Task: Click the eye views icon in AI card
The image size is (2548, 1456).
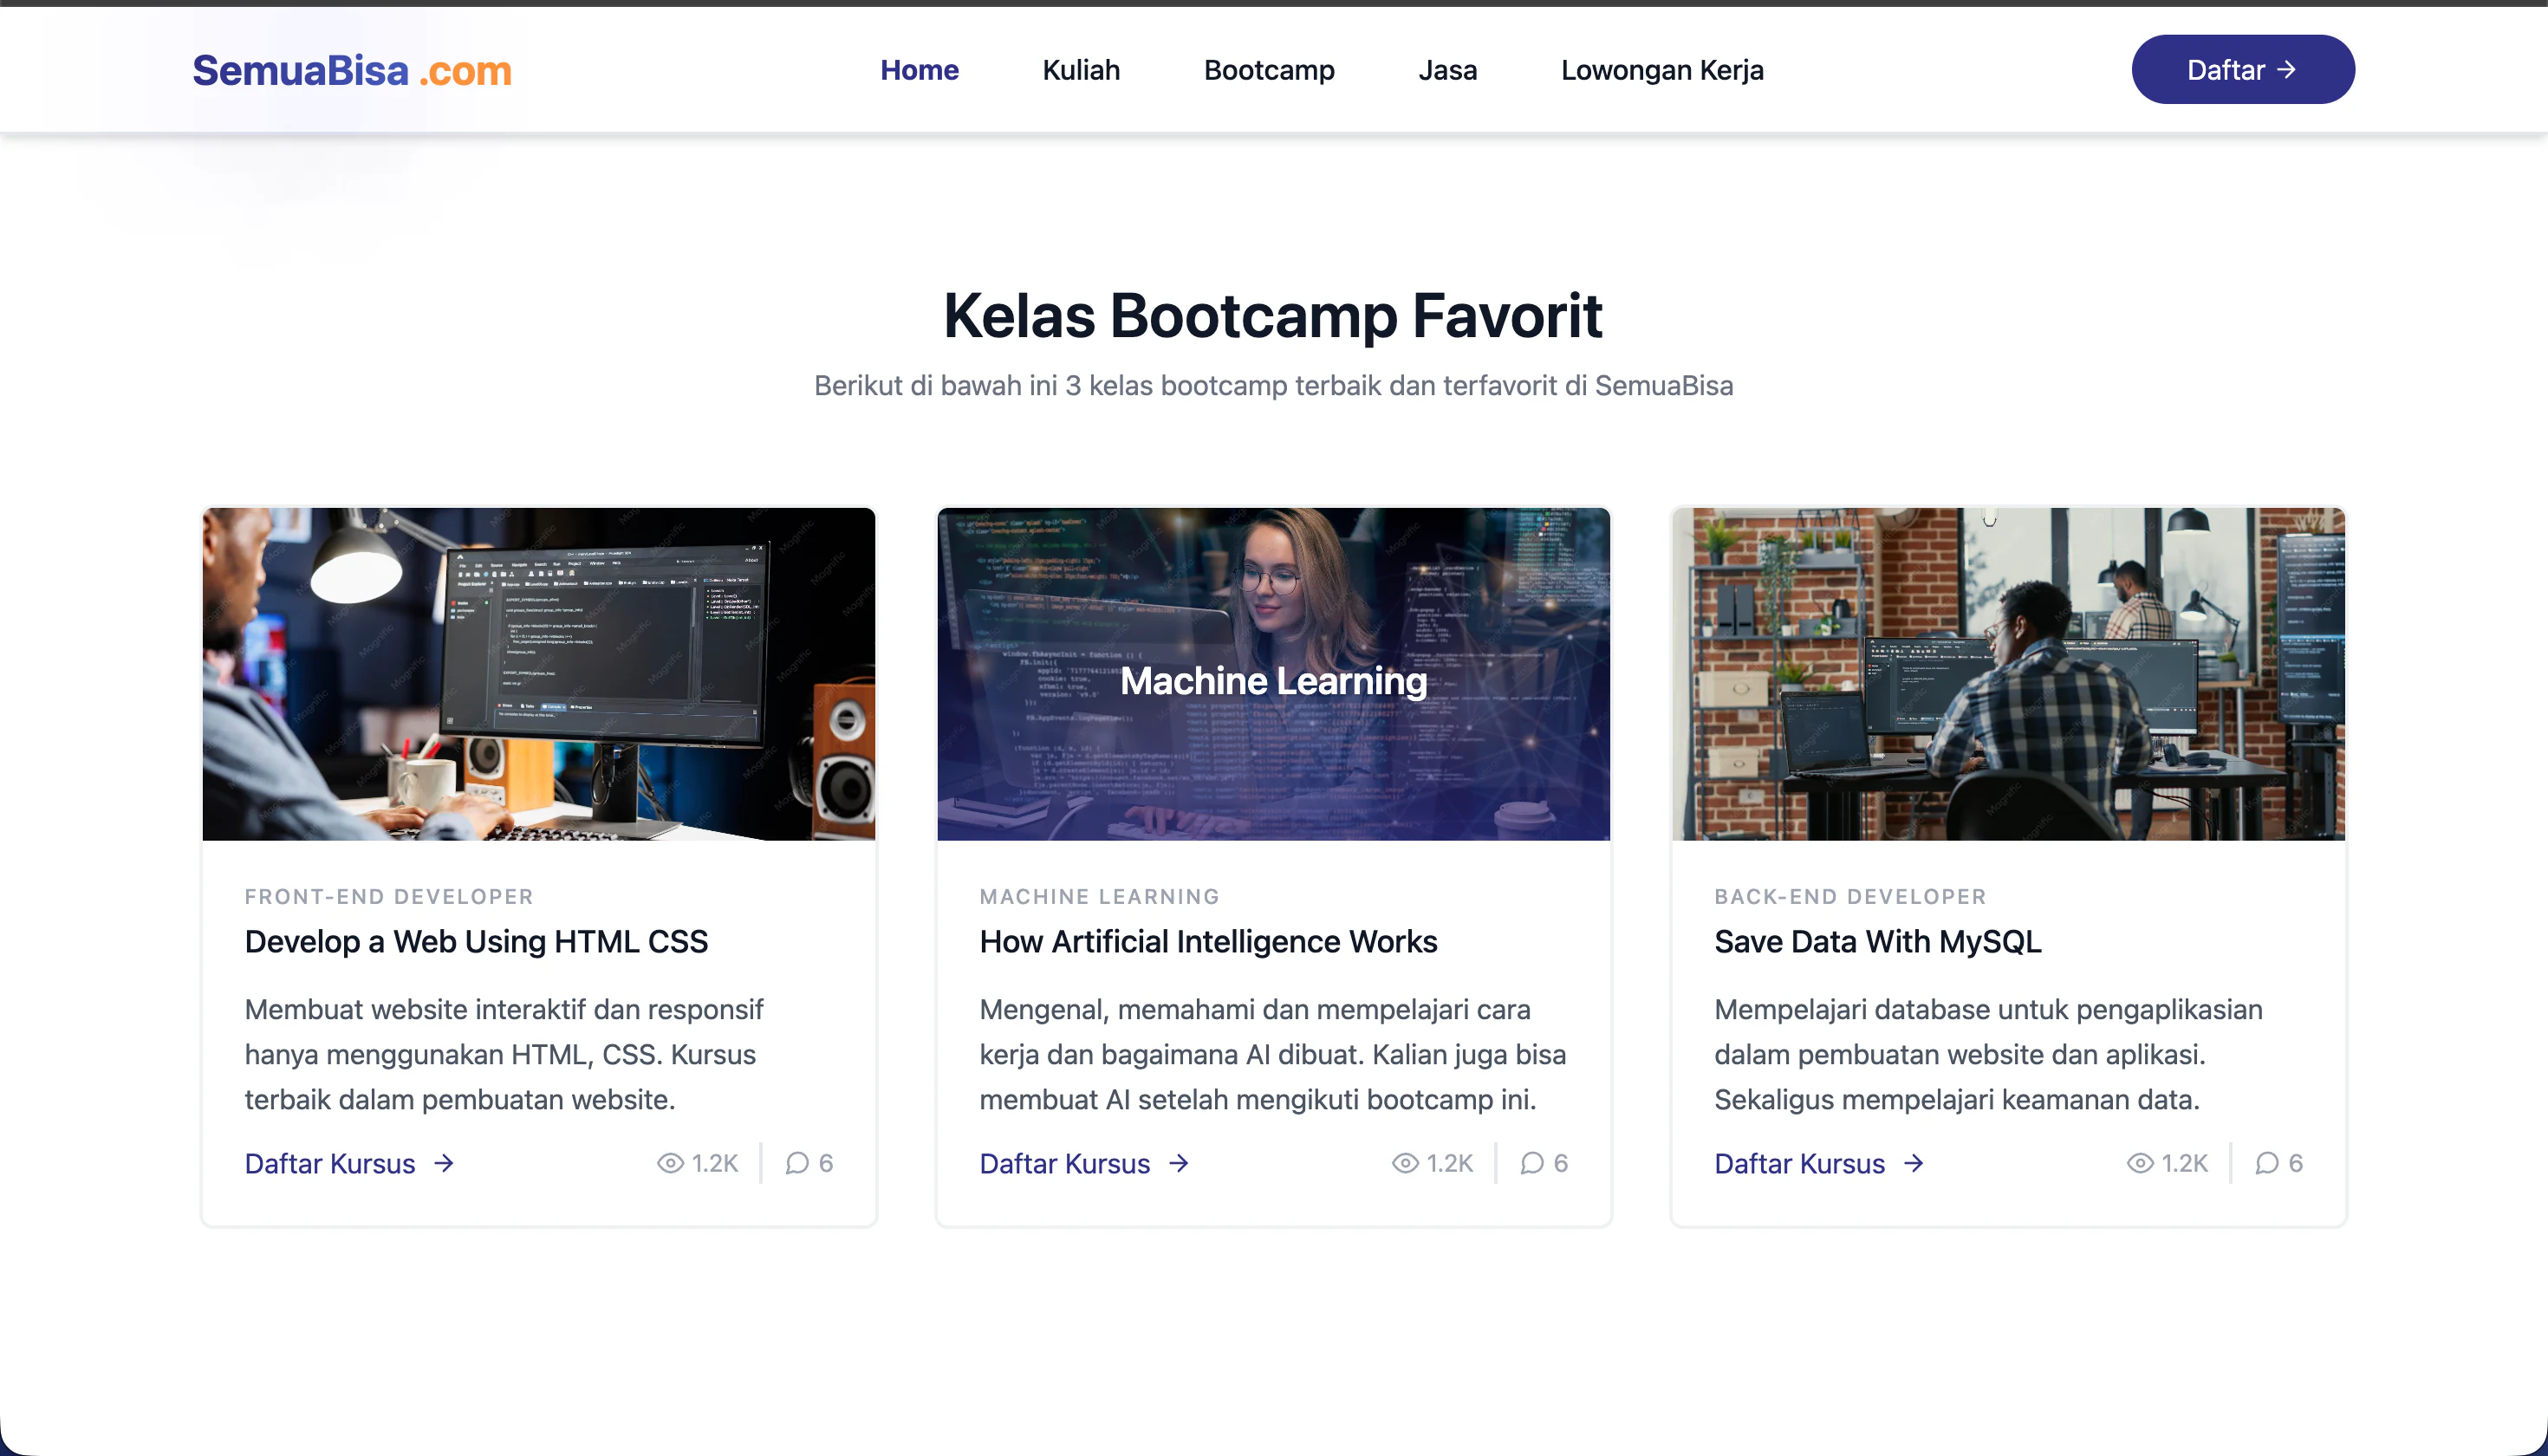Action: click(x=1405, y=1163)
